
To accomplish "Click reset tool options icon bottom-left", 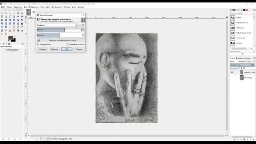I will coord(20,139).
